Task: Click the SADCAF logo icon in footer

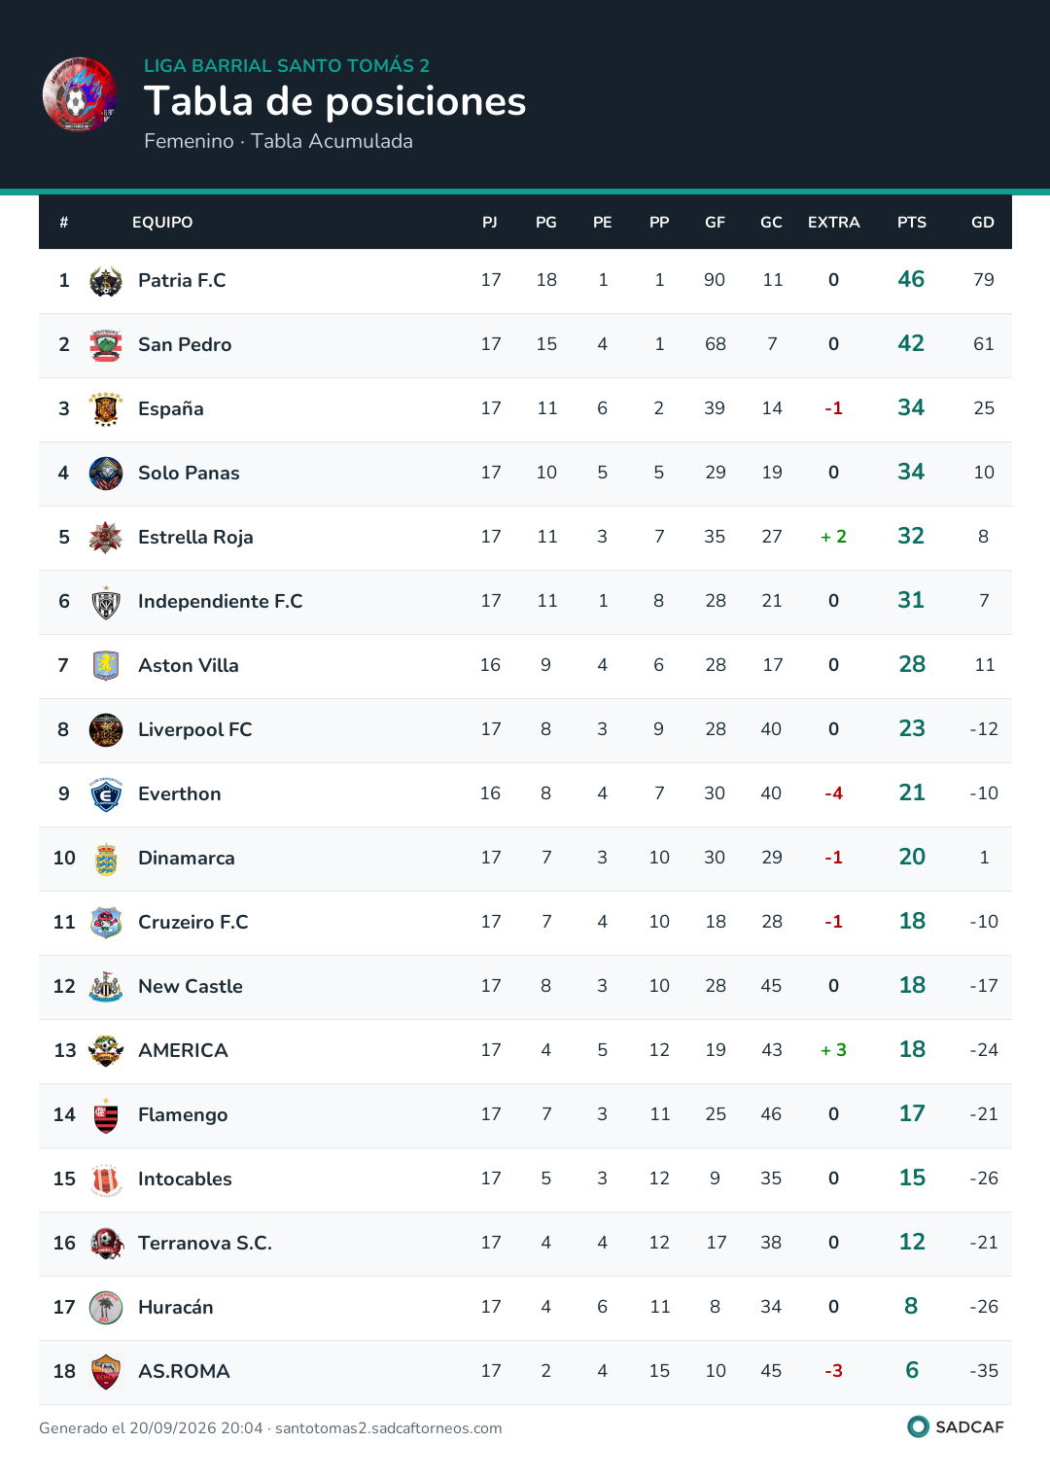Action: (x=918, y=1426)
